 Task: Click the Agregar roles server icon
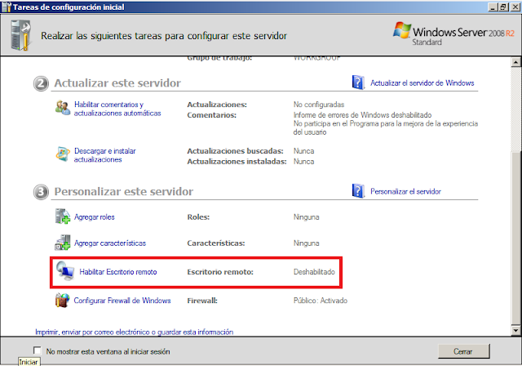tap(63, 216)
